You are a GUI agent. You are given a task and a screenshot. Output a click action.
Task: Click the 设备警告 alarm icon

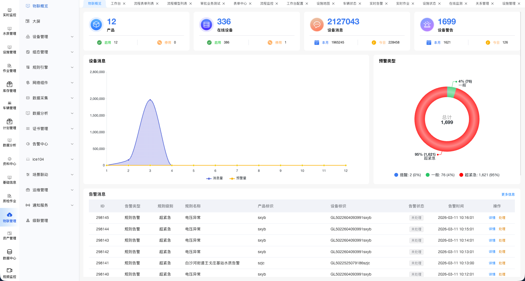[x=427, y=25]
